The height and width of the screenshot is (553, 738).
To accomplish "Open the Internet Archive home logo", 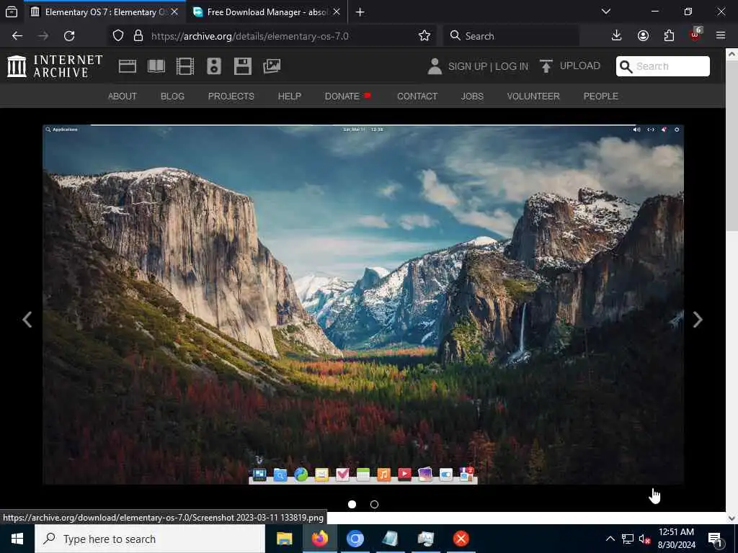I will pos(55,66).
